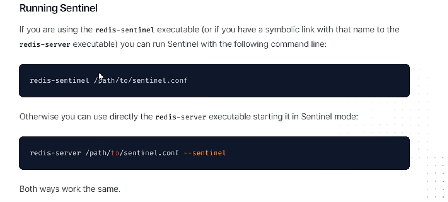The width and height of the screenshot is (448, 202).
Task: Click sentinel.conf in the redis-sentinel code block
Action: click(160, 80)
